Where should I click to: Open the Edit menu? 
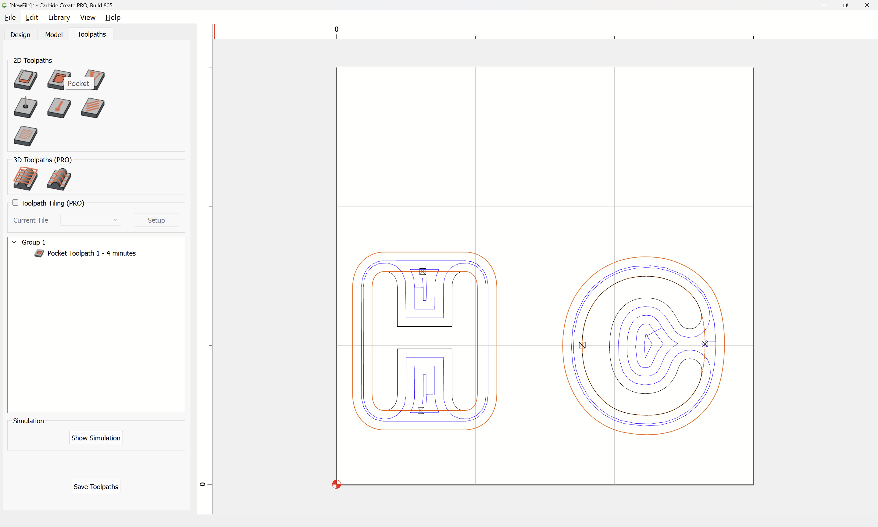[x=32, y=17]
